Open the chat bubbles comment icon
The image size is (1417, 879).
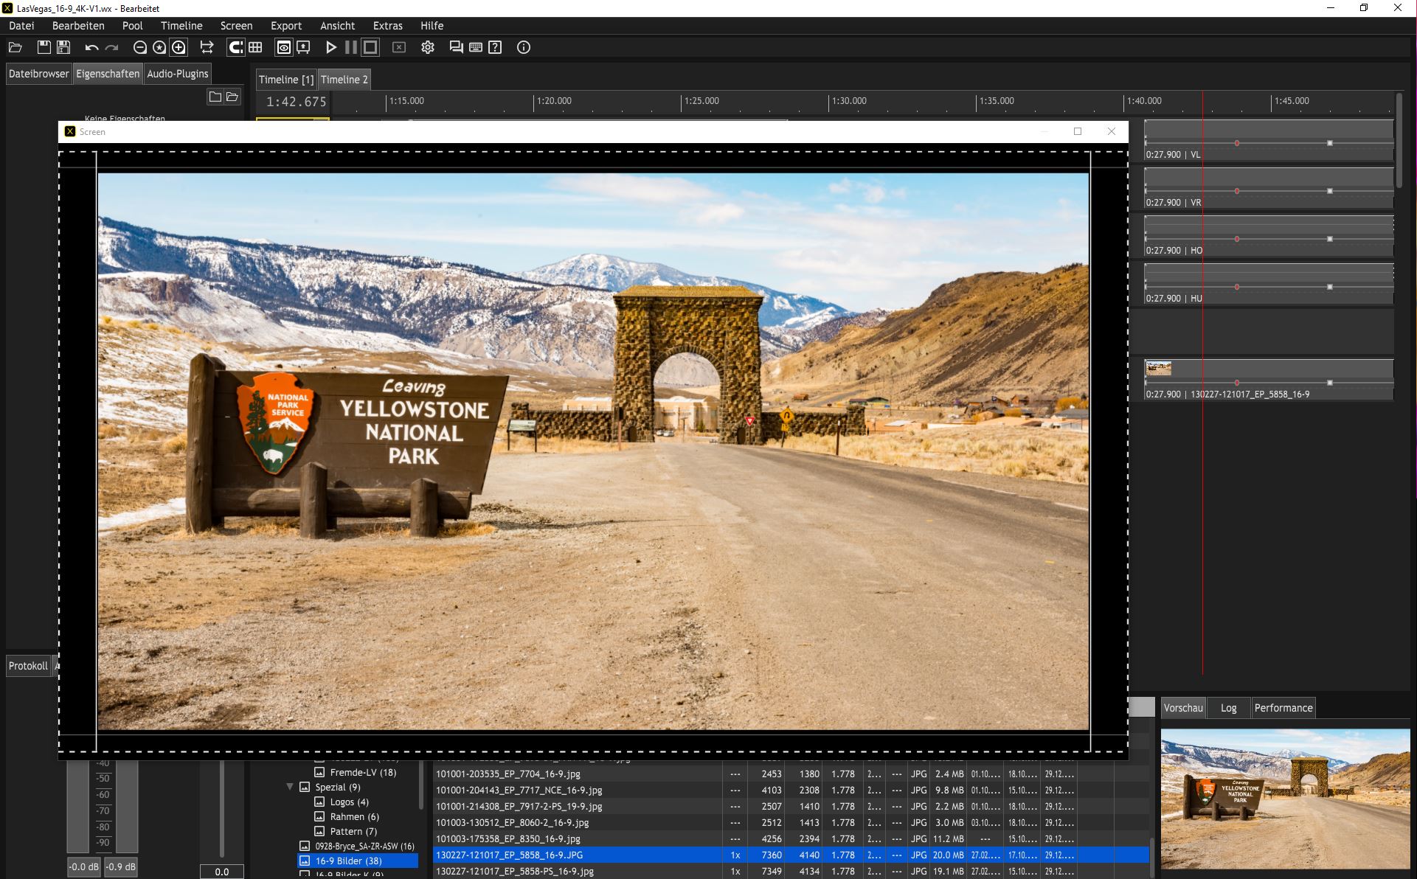(x=457, y=47)
